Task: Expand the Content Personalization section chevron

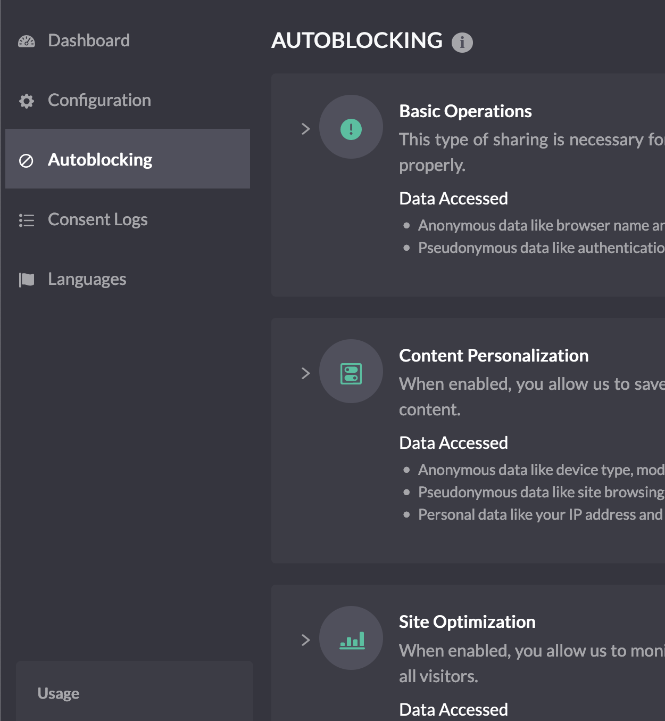Action: 305,373
